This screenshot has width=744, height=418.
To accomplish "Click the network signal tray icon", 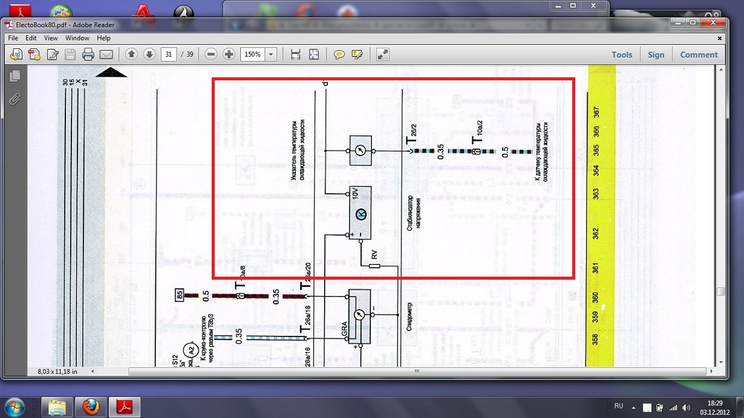I will [673, 407].
